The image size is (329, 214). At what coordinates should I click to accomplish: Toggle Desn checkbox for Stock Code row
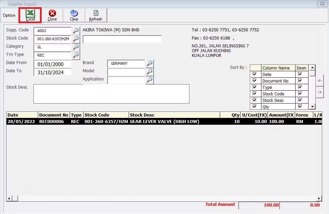point(300,94)
